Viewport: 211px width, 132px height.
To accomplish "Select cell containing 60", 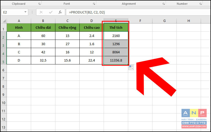I will [x=43, y=36].
